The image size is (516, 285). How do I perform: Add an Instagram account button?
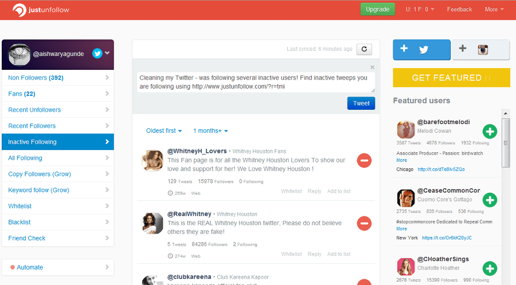(481, 50)
